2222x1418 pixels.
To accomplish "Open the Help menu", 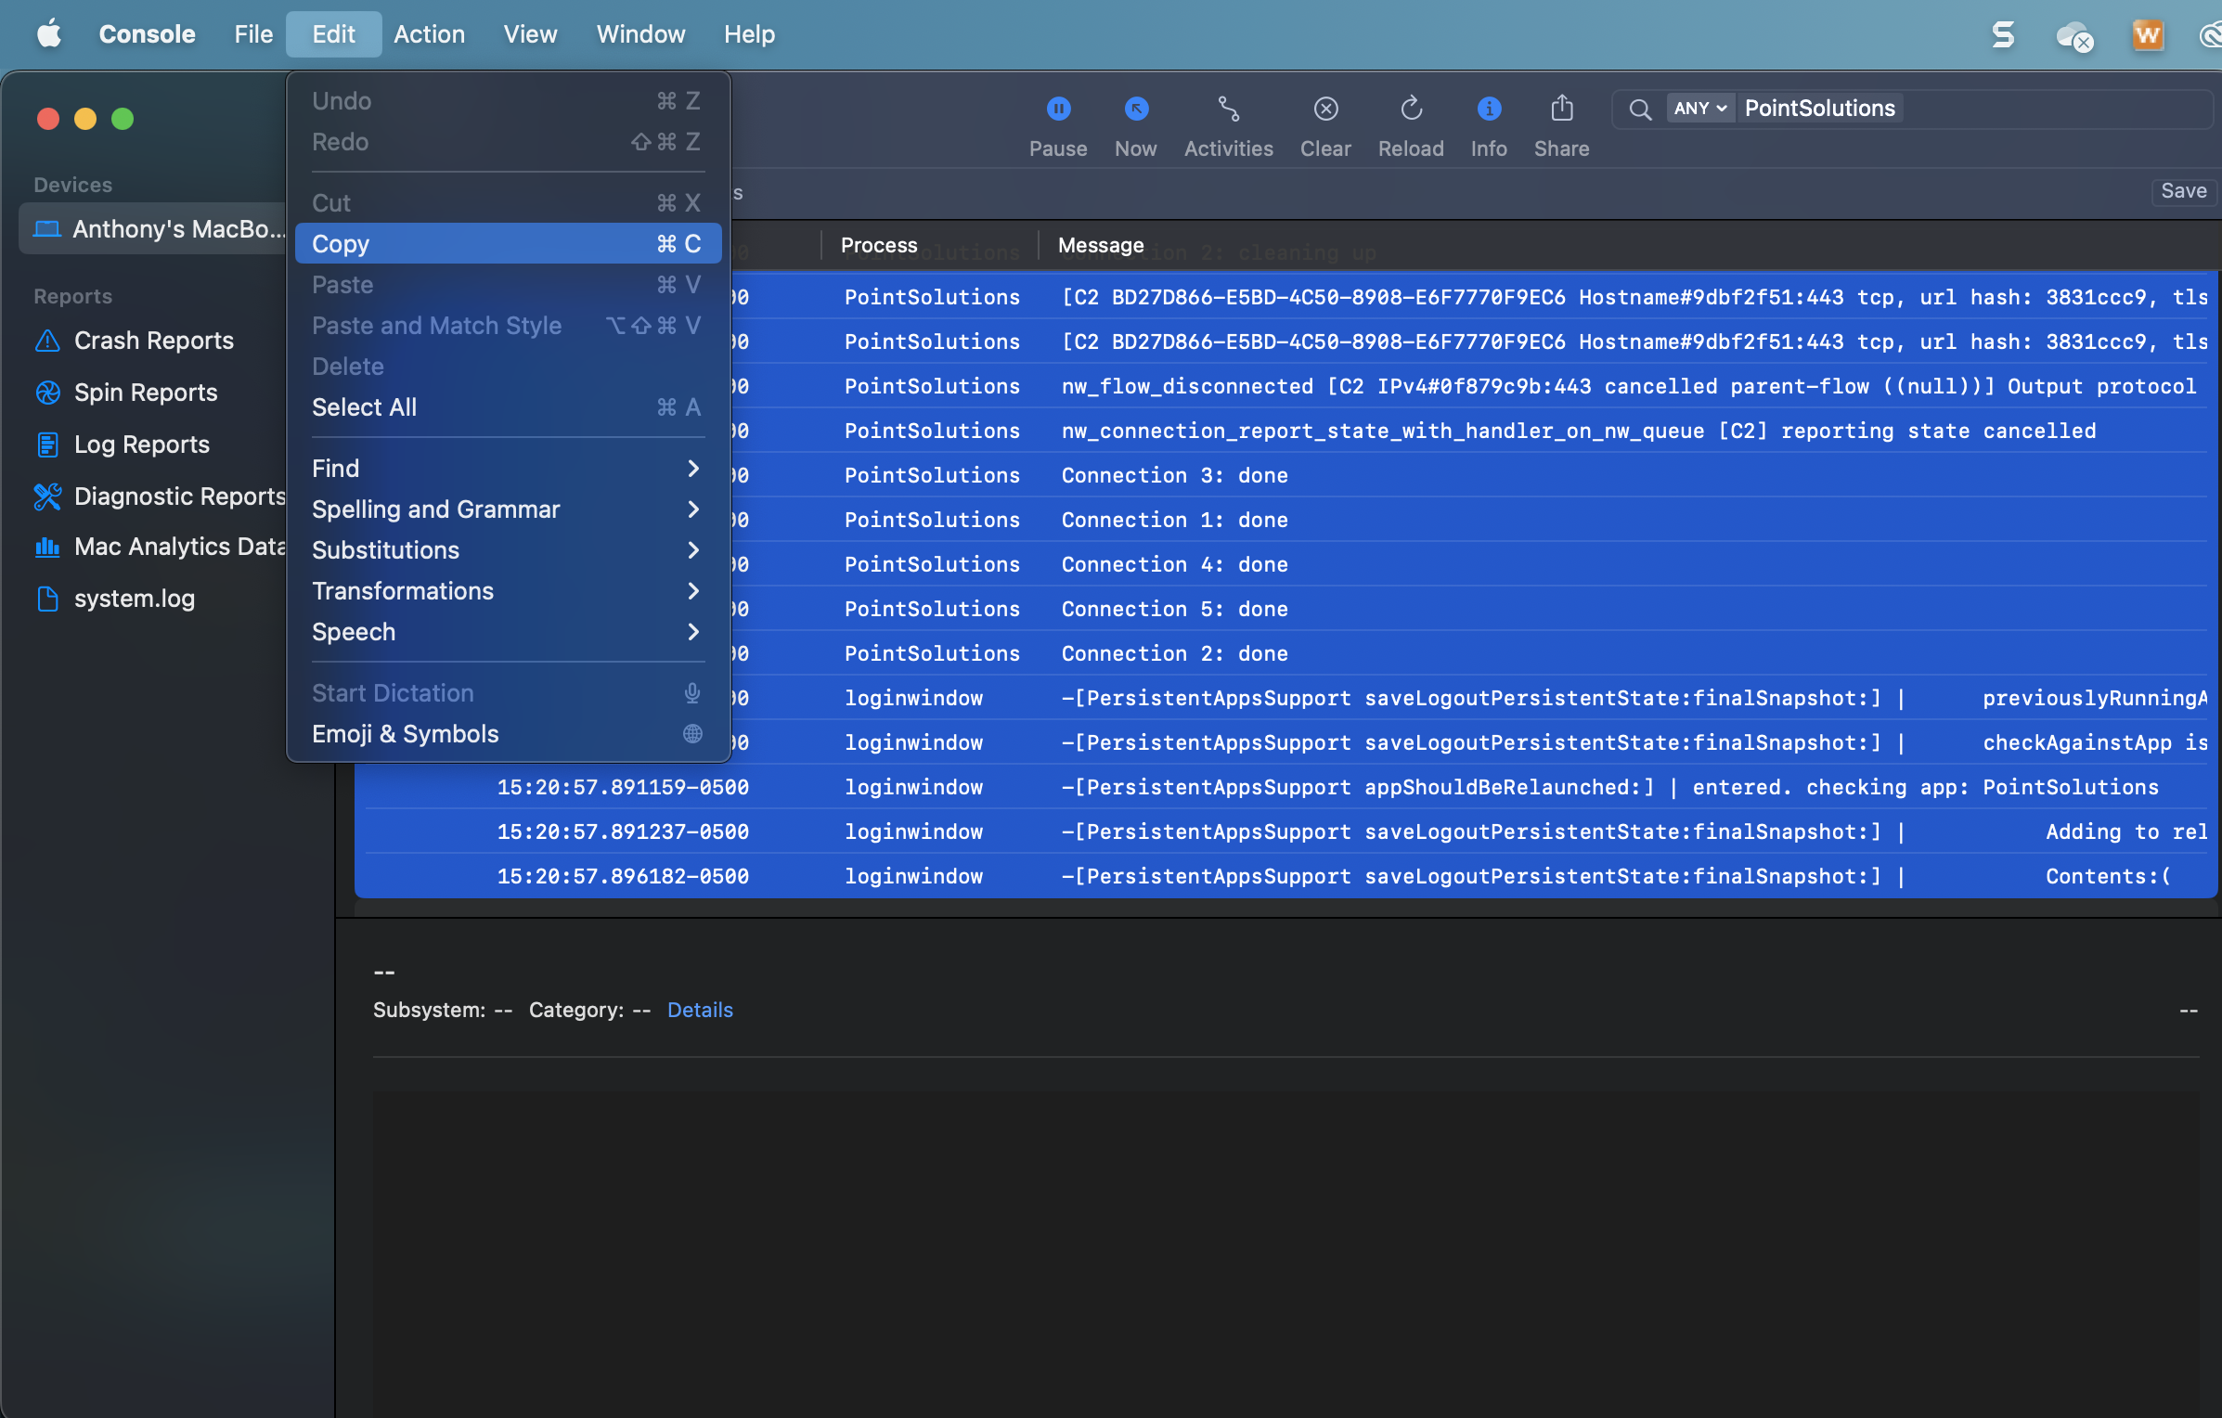I will coord(749,34).
